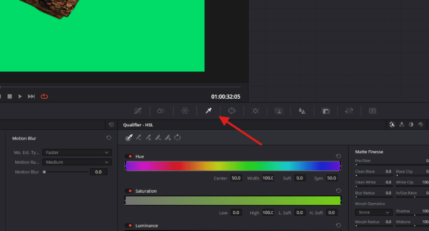Play the clip in the viewer
This screenshot has height=231, width=429.
[x=20, y=96]
